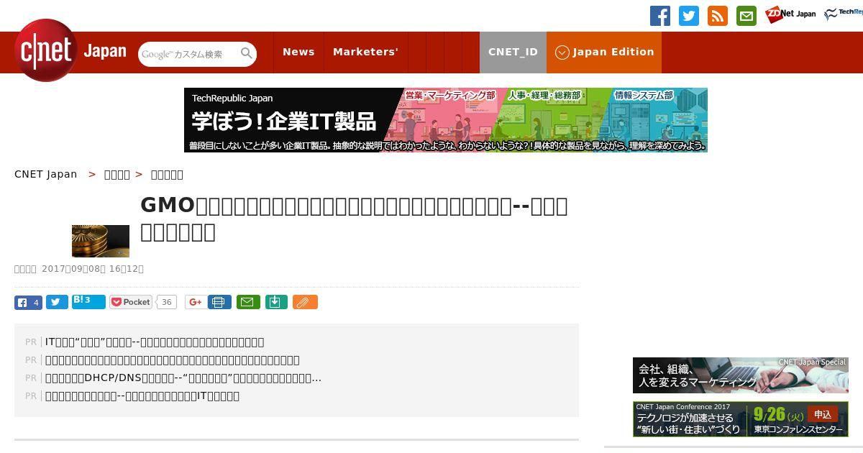
Task: Open the CNET_ID tab
Action: [513, 52]
